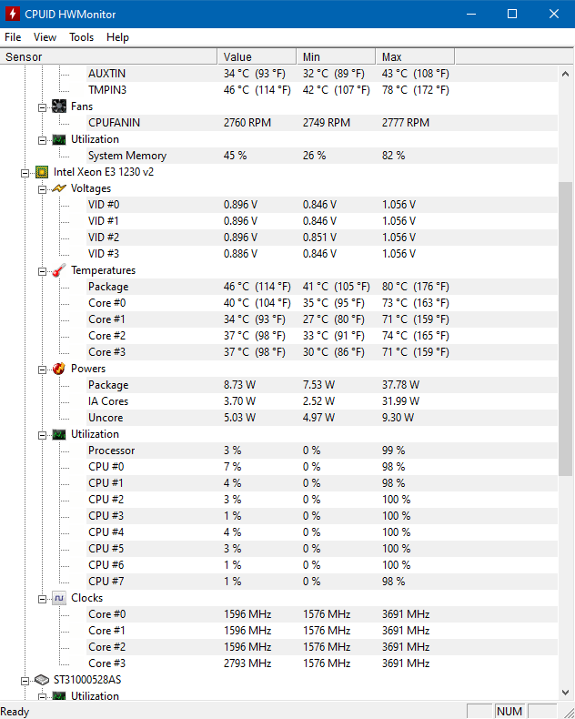Select the Package temperature row
The image size is (575, 719).
coord(278,287)
